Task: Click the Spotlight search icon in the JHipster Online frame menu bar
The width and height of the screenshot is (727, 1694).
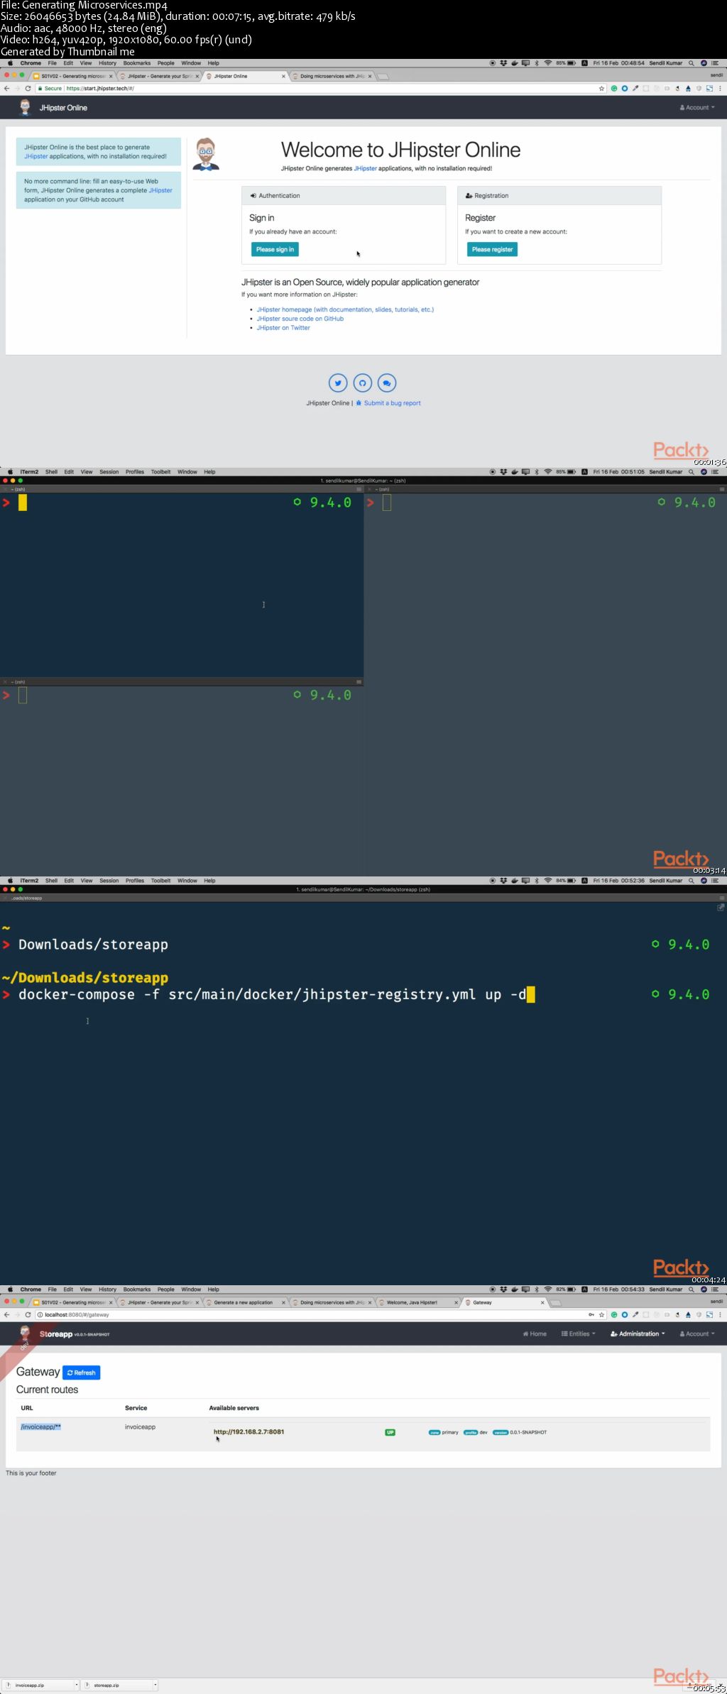Action: click(x=691, y=63)
